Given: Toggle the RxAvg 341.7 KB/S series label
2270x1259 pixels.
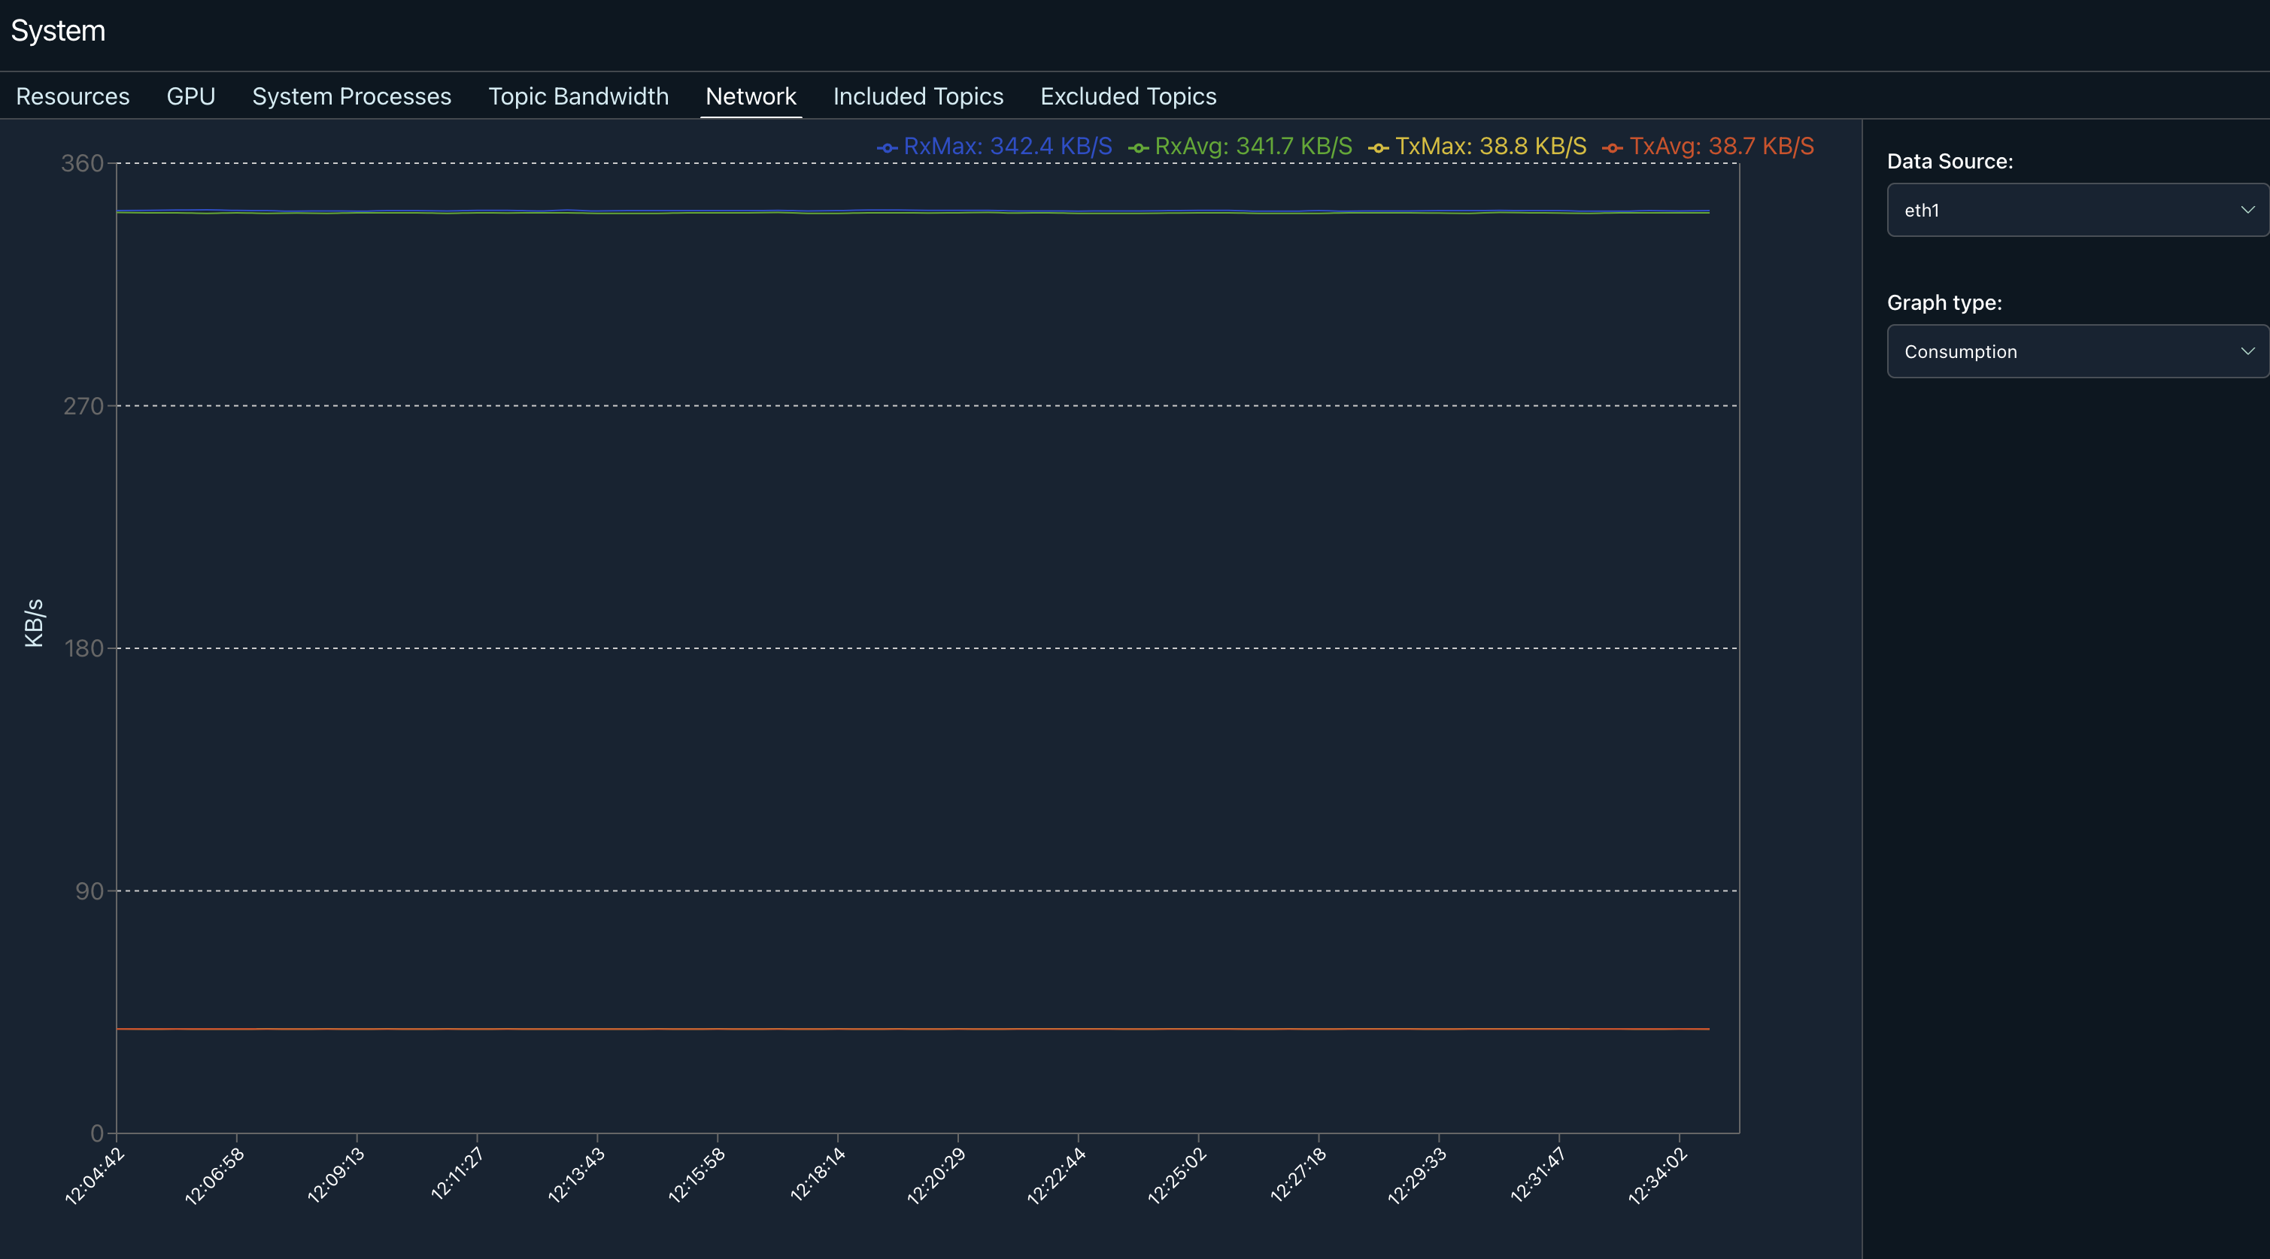Looking at the screenshot, I should pyautogui.click(x=1252, y=146).
